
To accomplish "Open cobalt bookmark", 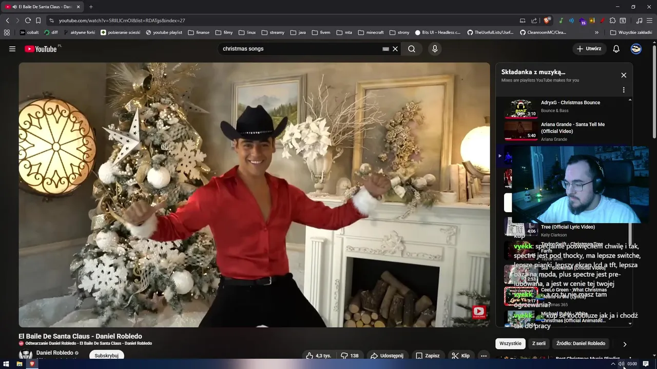I will click(x=29, y=32).
